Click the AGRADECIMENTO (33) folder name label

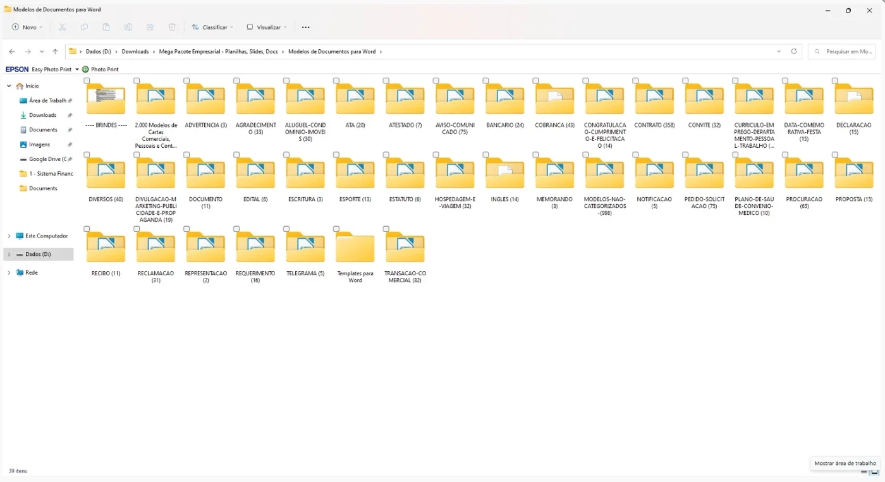pos(256,129)
